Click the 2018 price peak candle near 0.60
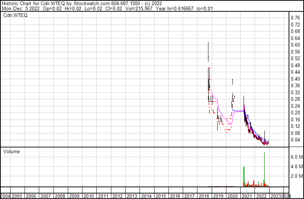Screen dimensions: 304x199 (208, 48)
